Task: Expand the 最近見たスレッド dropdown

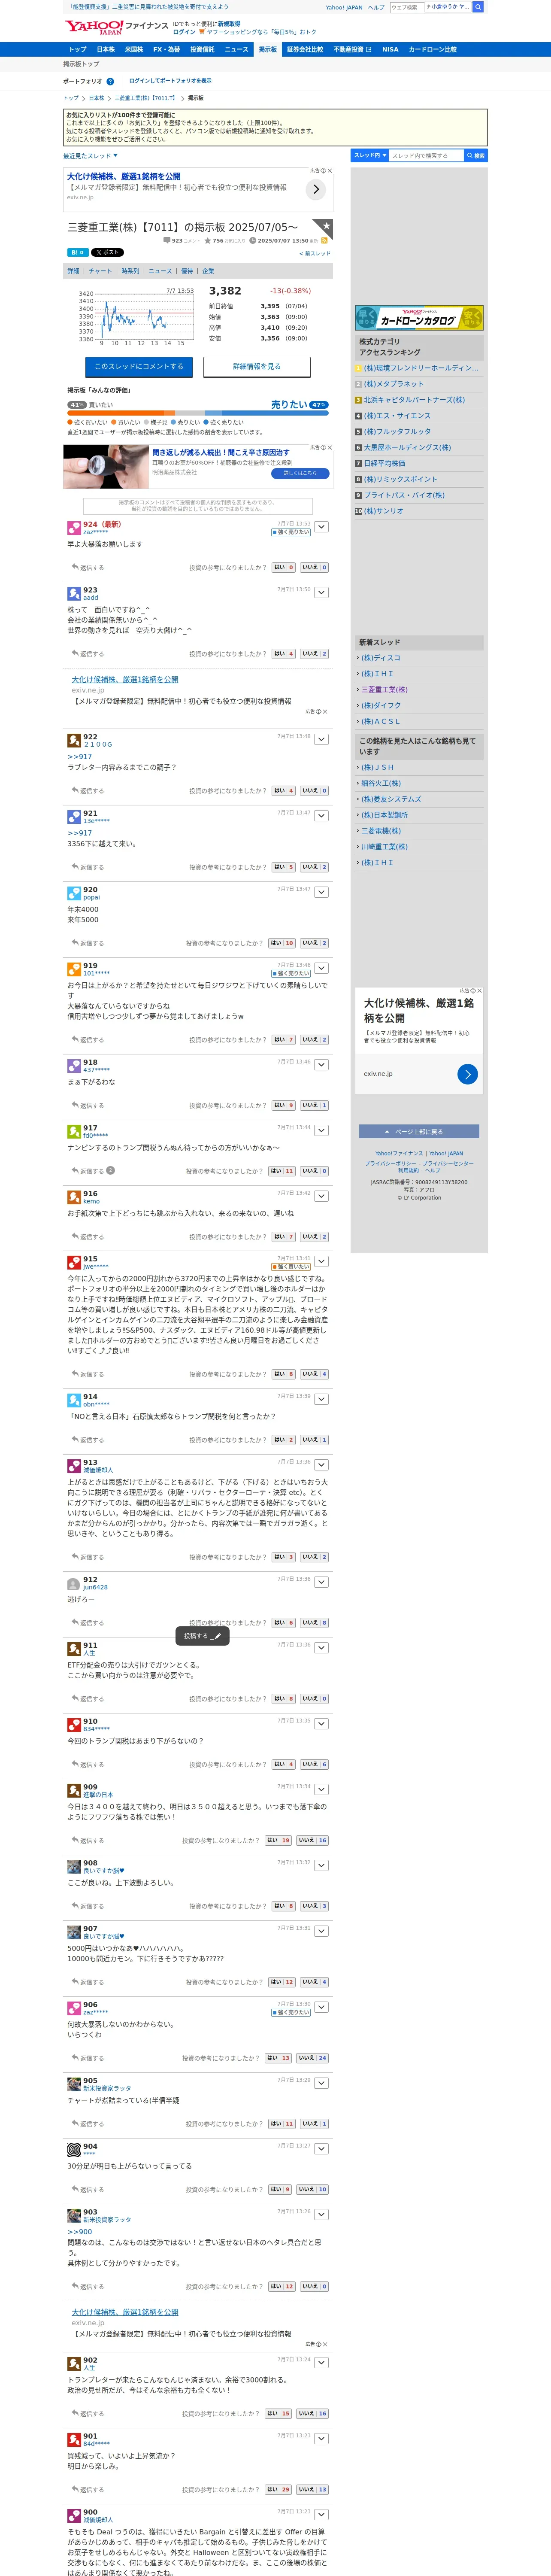Action: pos(90,156)
